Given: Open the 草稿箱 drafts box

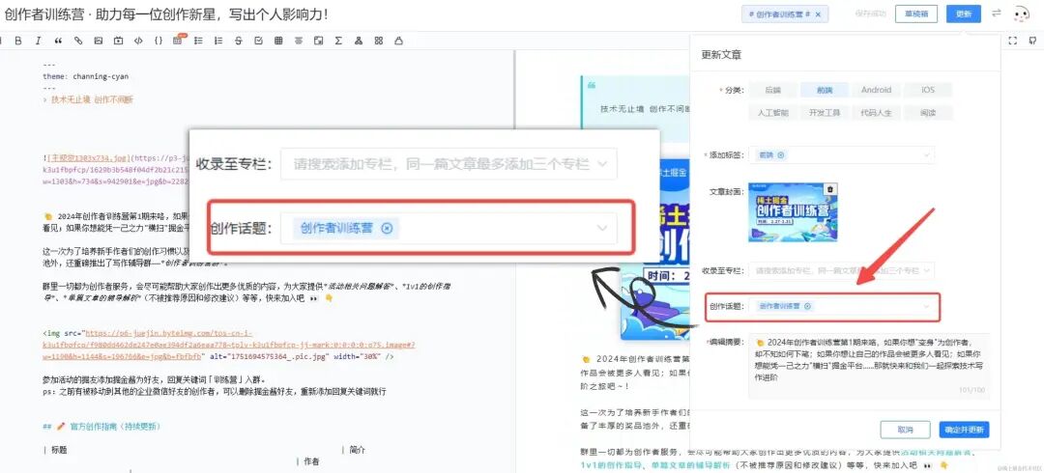Looking at the screenshot, I should click(x=916, y=14).
